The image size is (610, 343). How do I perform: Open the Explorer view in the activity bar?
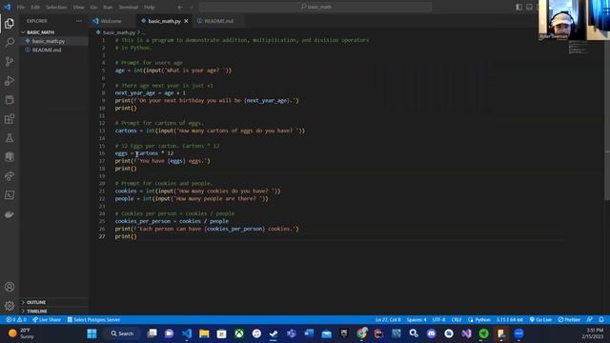click(10, 23)
